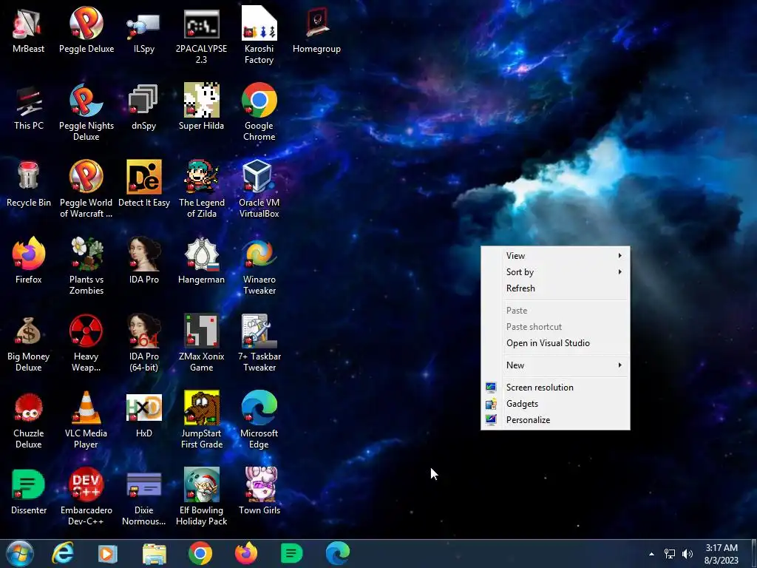
Task: Click the Chuzzle Deluxe desktop icon
Action: (29, 419)
